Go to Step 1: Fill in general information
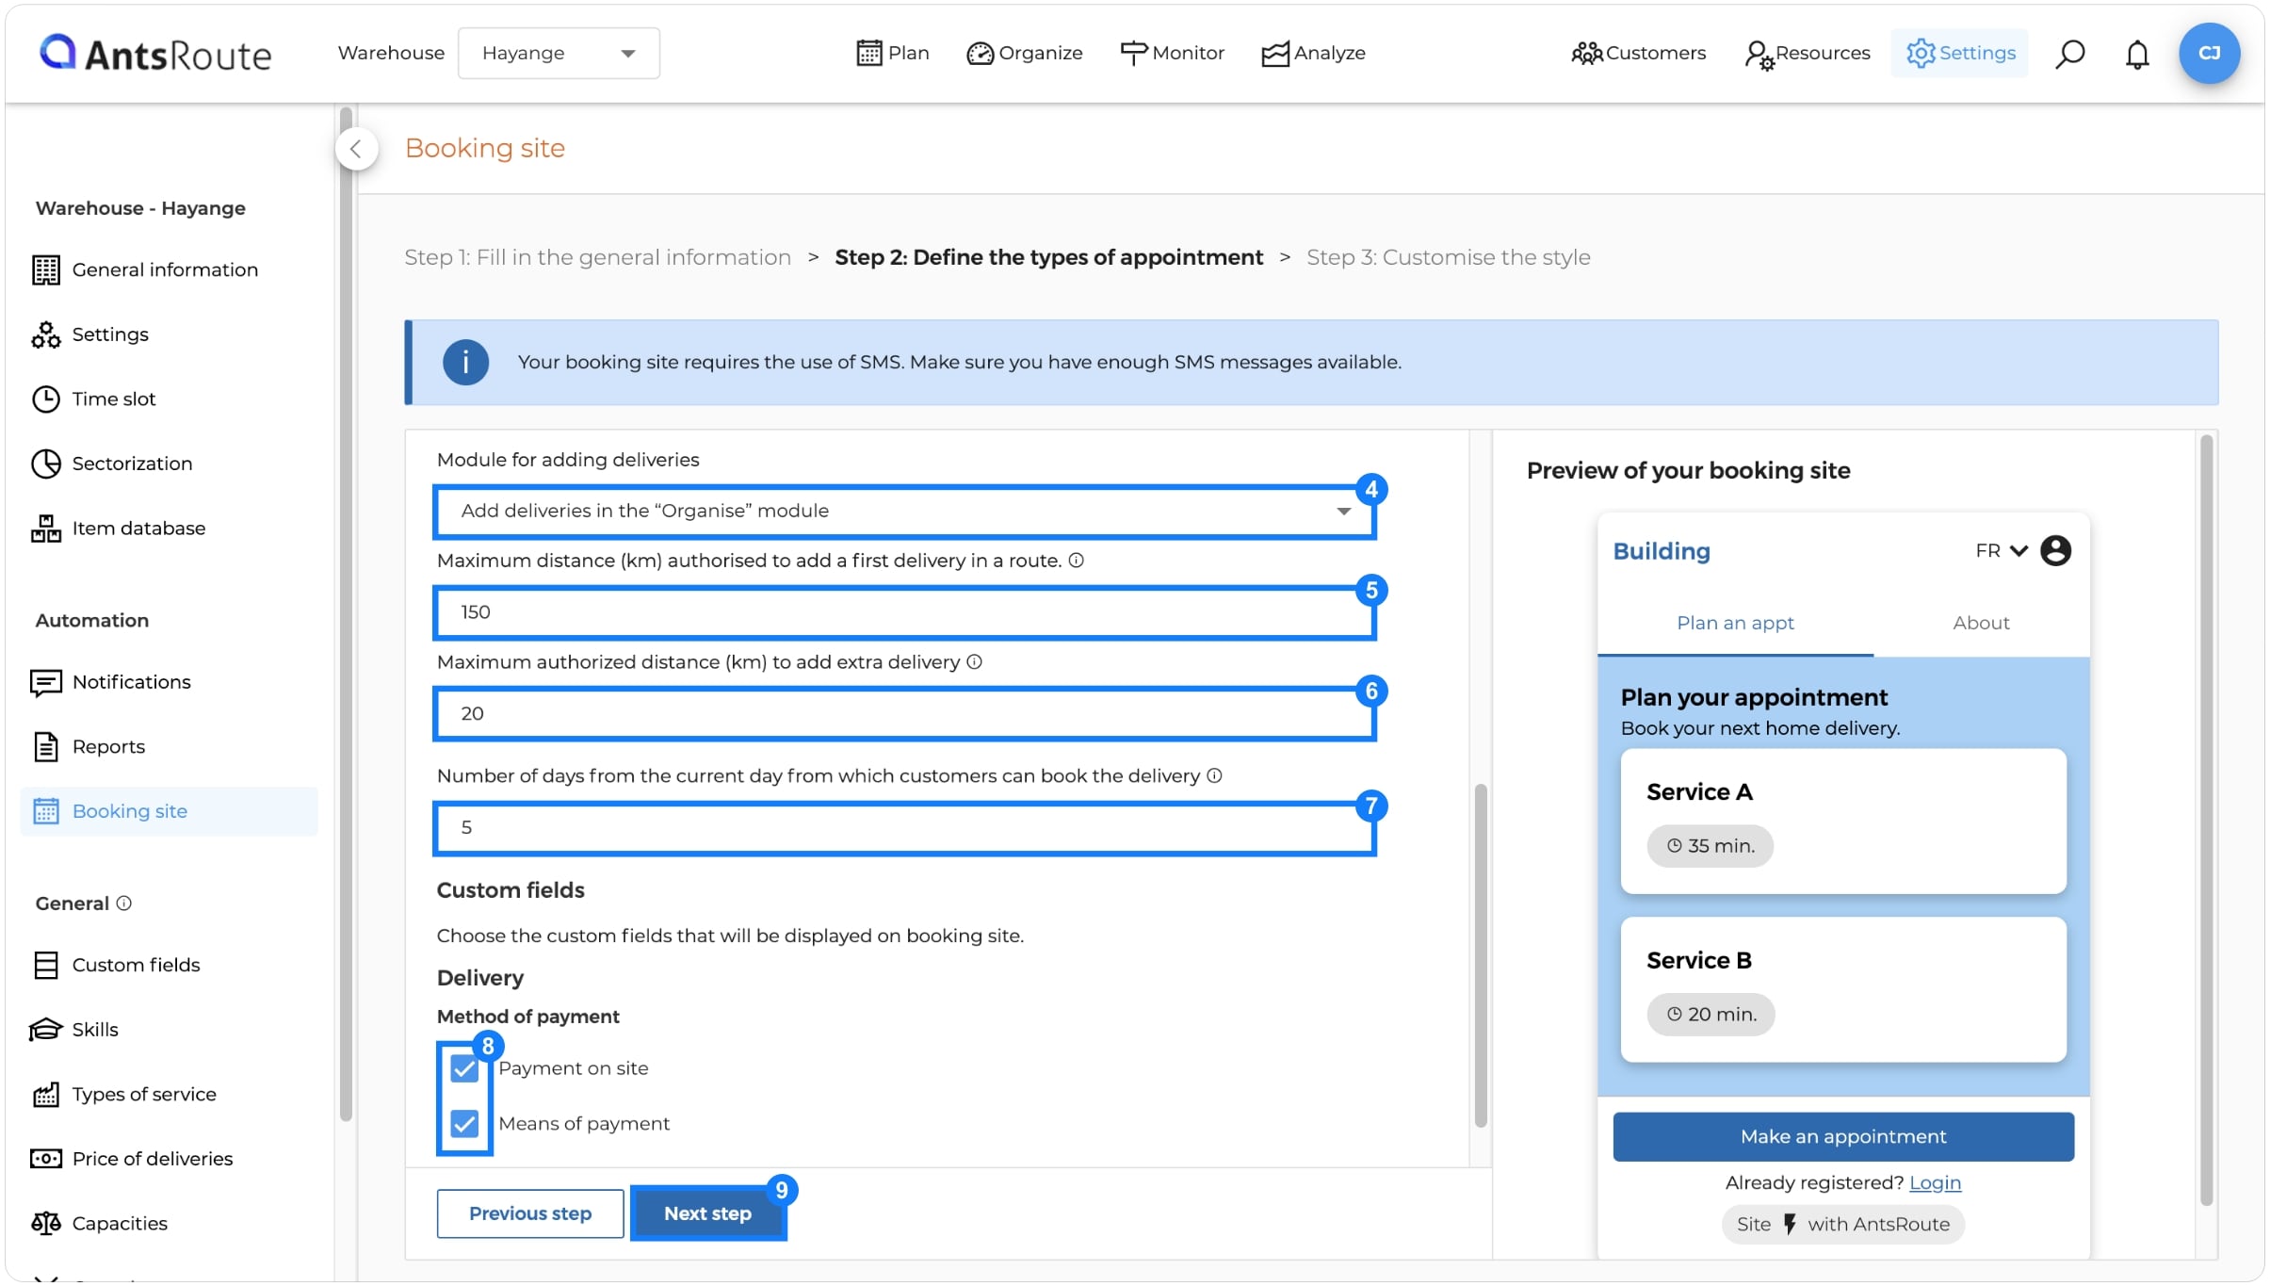2270x1286 pixels. click(x=597, y=258)
